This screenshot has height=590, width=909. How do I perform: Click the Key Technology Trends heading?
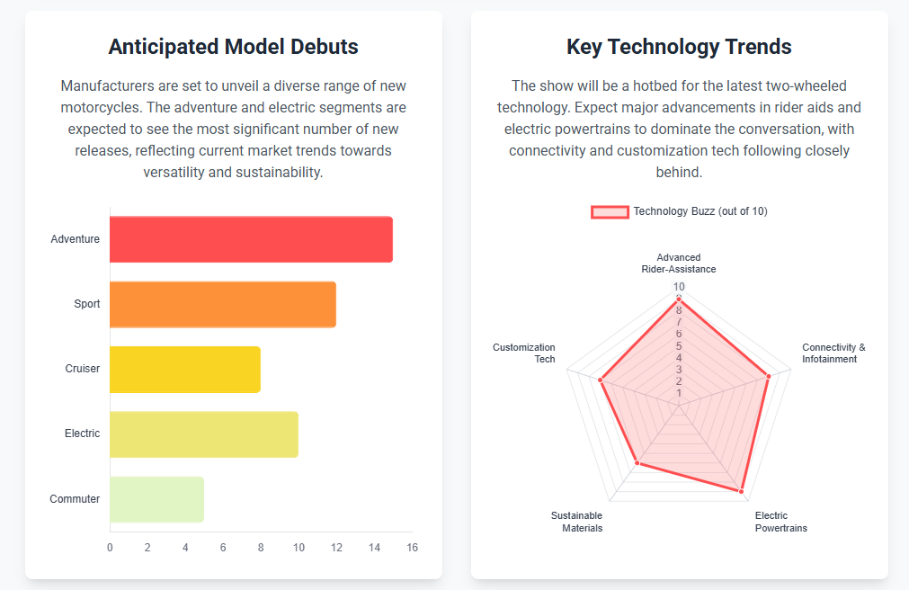(x=679, y=47)
